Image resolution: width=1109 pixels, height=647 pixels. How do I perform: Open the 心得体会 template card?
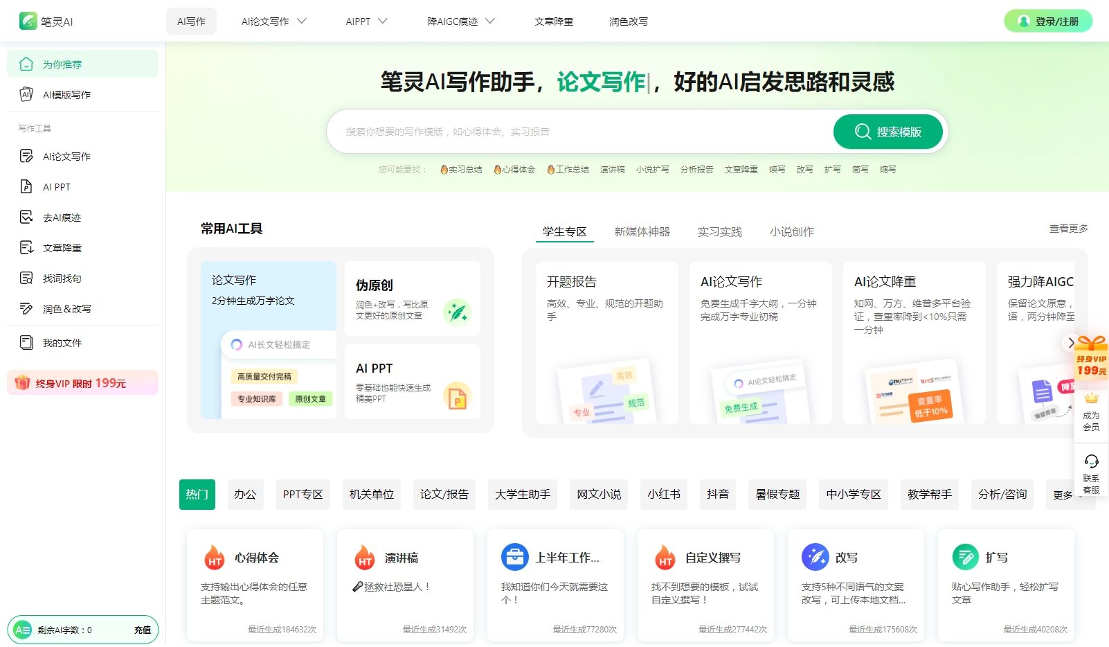[255, 585]
